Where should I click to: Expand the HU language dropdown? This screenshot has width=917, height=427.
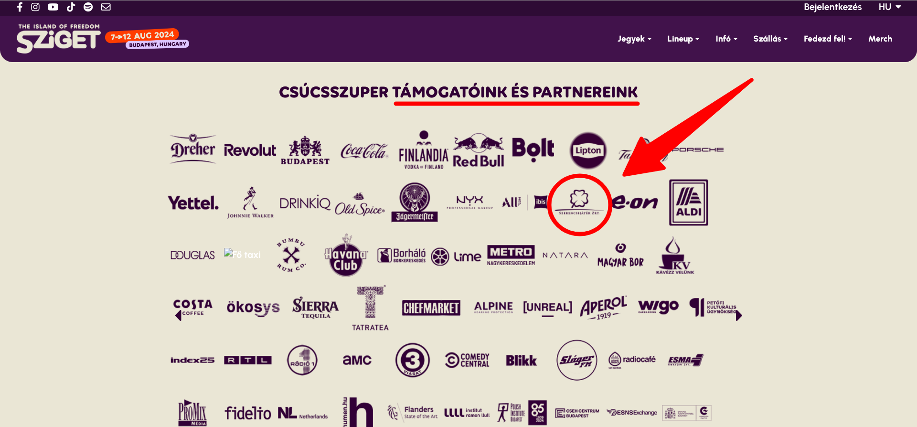pyautogui.click(x=890, y=7)
